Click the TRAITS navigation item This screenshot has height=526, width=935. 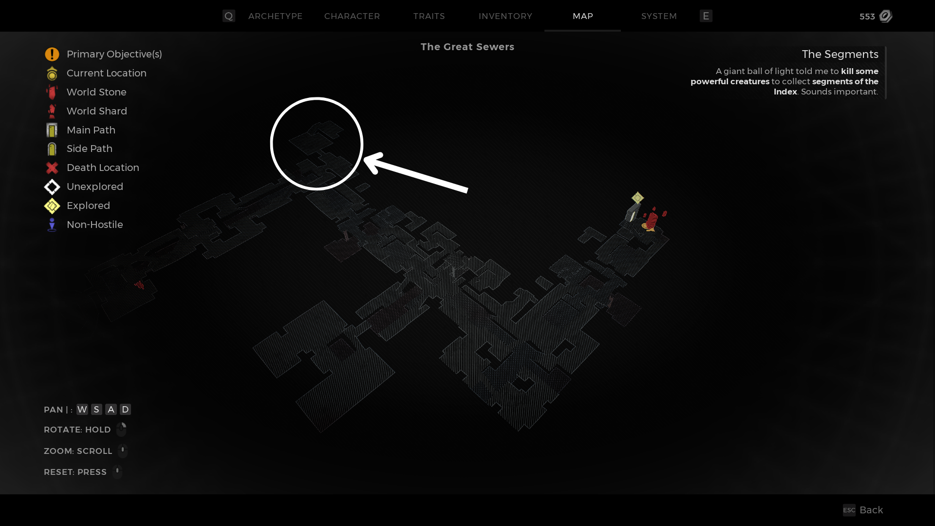(x=429, y=16)
